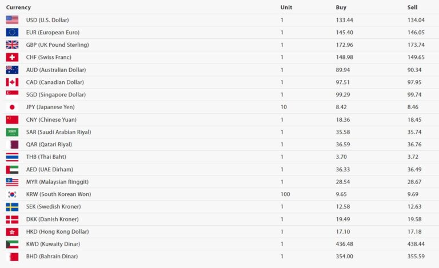
Task: Click the Unit column header
Action: pos(286,7)
